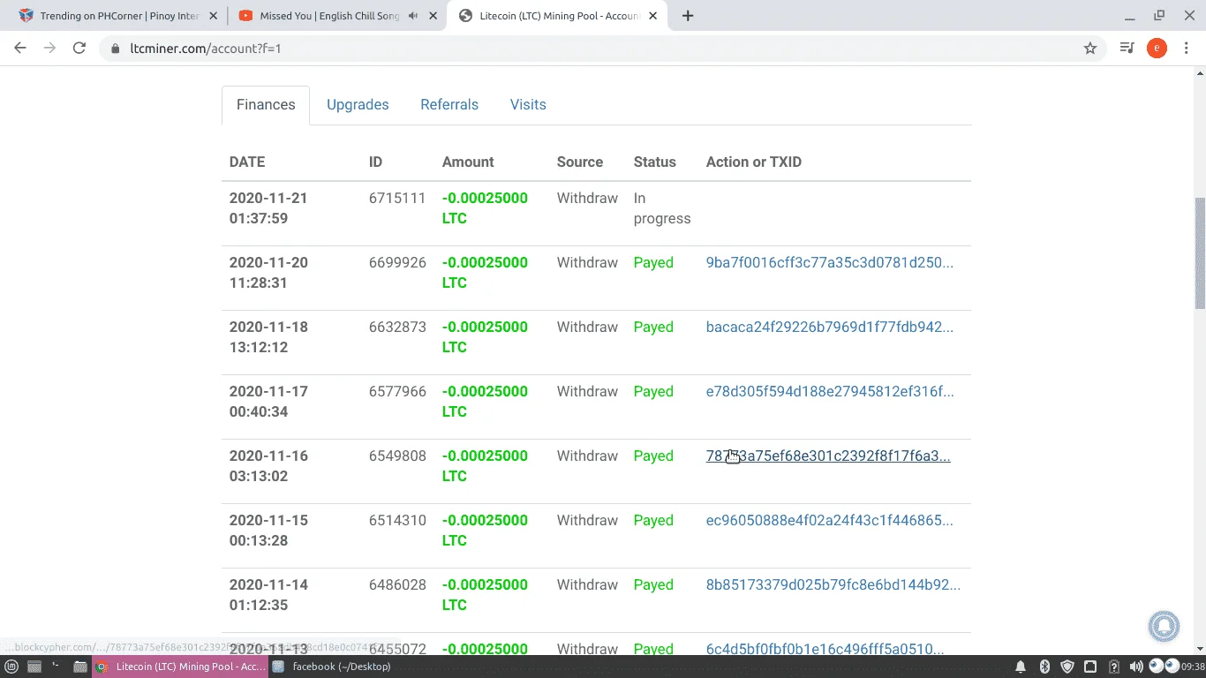Open transaction 9ba7f0016cff3c77... link
The width and height of the screenshot is (1206, 678).
[830, 263]
